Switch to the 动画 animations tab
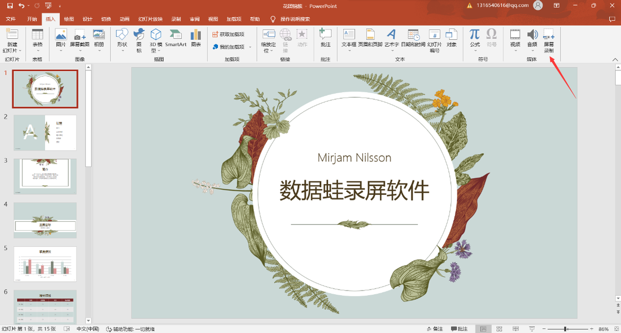The image size is (621, 333). pyautogui.click(x=125, y=19)
